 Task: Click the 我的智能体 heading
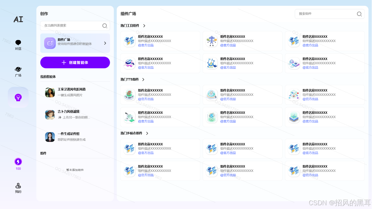48,77
